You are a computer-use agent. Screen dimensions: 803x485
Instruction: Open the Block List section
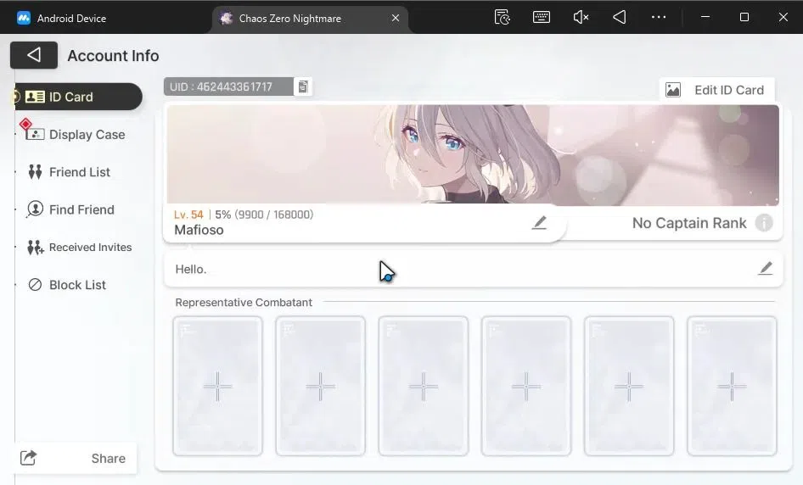click(66, 284)
